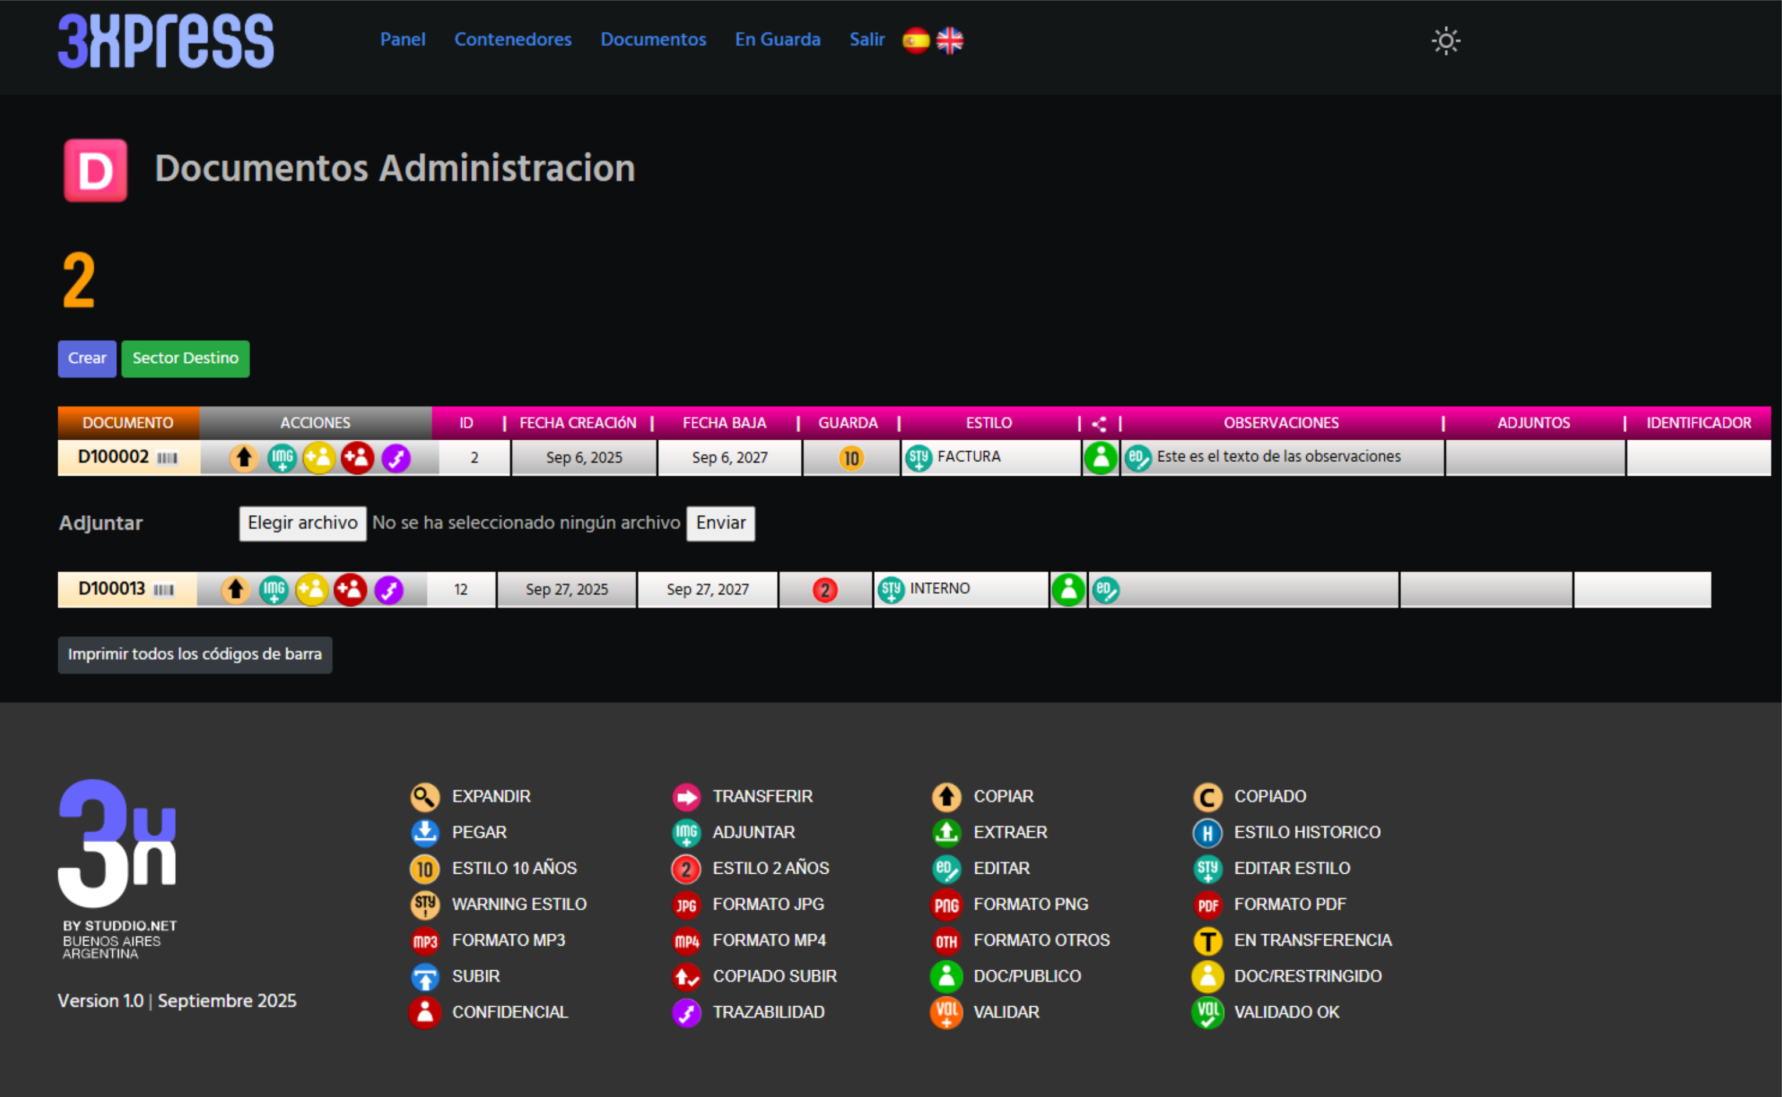Toggle public doc green icon for D100002
1782x1097 pixels.
pos(1100,458)
